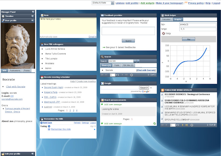Click the FBK feed refresh gear icon

coord(192,125)
